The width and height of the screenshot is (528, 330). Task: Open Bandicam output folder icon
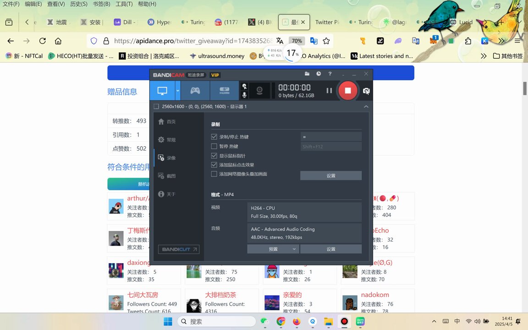[x=307, y=74]
